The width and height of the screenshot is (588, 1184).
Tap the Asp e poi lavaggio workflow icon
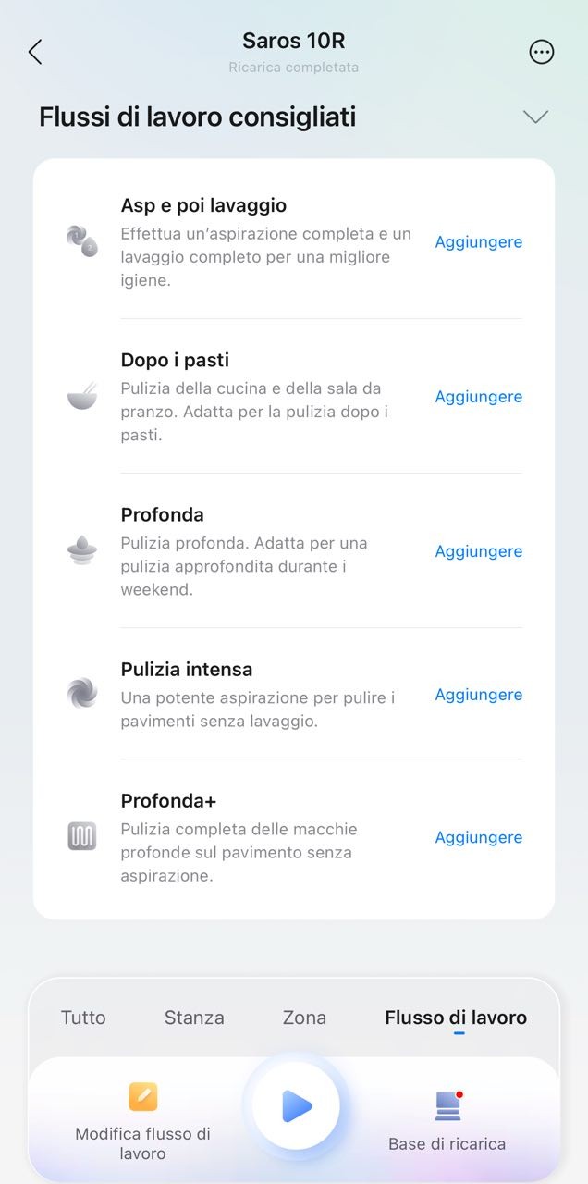[x=82, y=240]
